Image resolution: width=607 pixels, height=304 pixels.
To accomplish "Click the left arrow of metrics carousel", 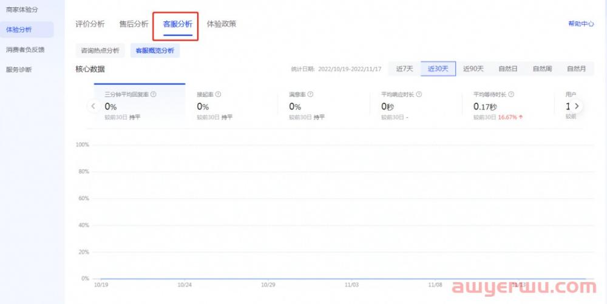I will [x=93, y=106].
